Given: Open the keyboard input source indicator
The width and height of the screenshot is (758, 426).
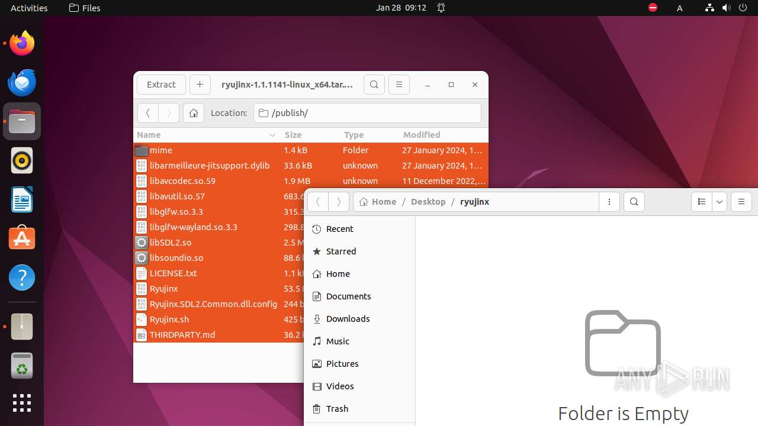Looking at the screenshot, I should (680, 8).
